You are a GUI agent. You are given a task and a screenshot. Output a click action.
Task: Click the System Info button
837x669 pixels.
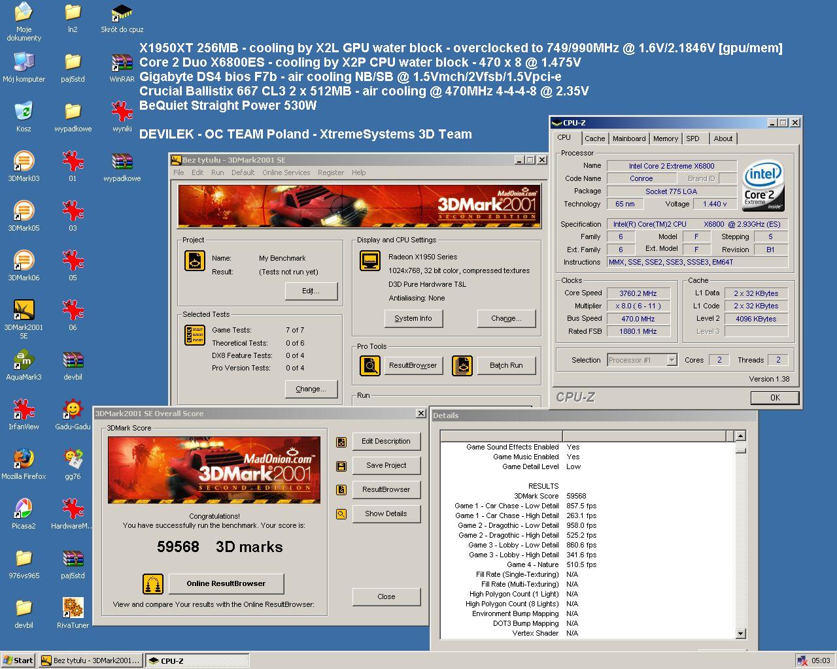click(x=413, y=318)
